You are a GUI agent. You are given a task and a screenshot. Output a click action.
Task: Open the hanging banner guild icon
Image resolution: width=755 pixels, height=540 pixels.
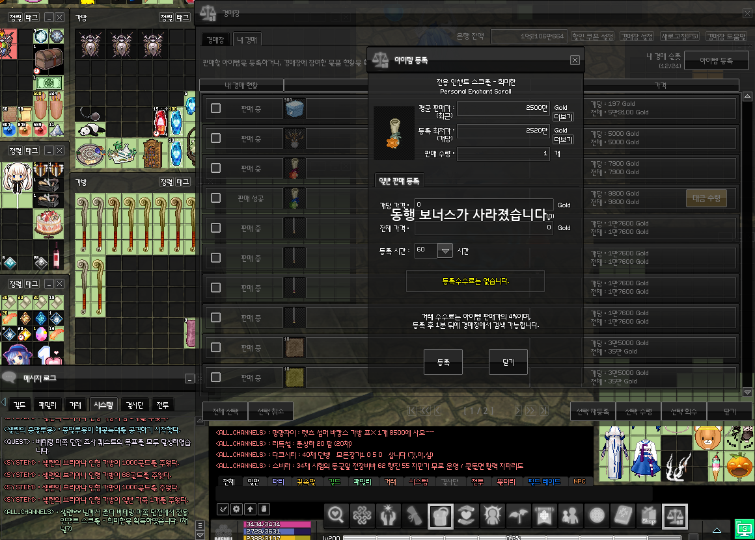tap(544, 516)
